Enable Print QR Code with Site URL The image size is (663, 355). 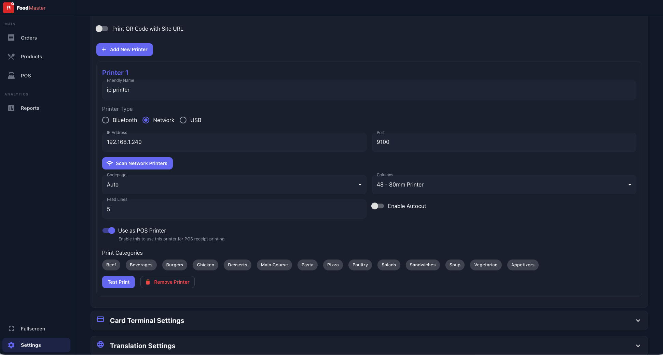click(x=102, y=29)
